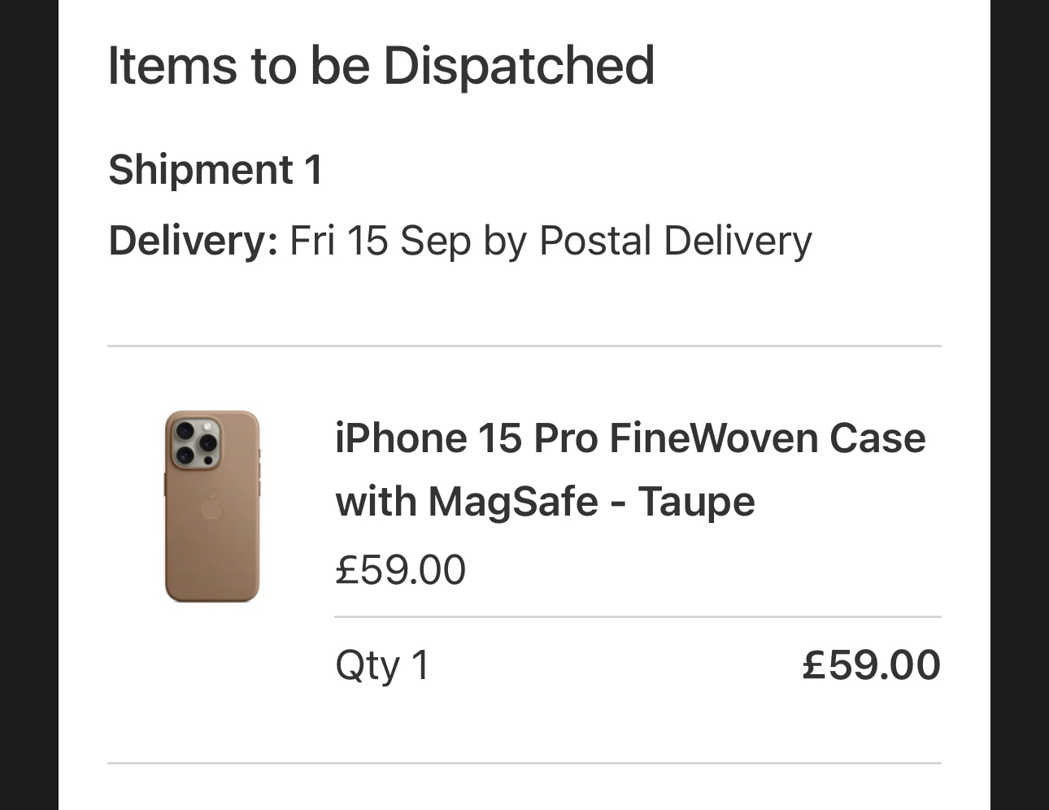Click the dark right margin outside the email

1020,405
